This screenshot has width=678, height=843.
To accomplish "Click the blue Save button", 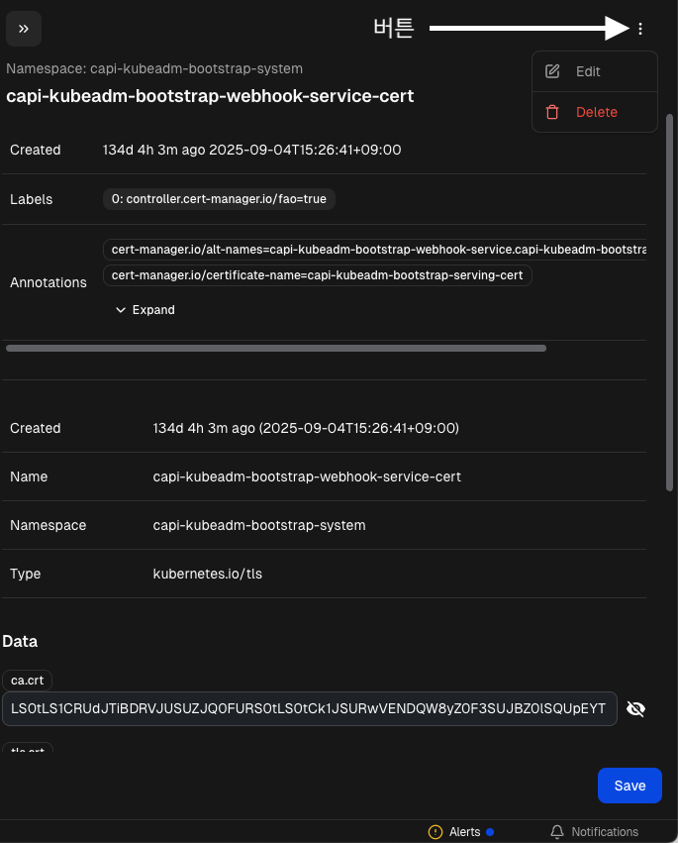I will [630, 786].
